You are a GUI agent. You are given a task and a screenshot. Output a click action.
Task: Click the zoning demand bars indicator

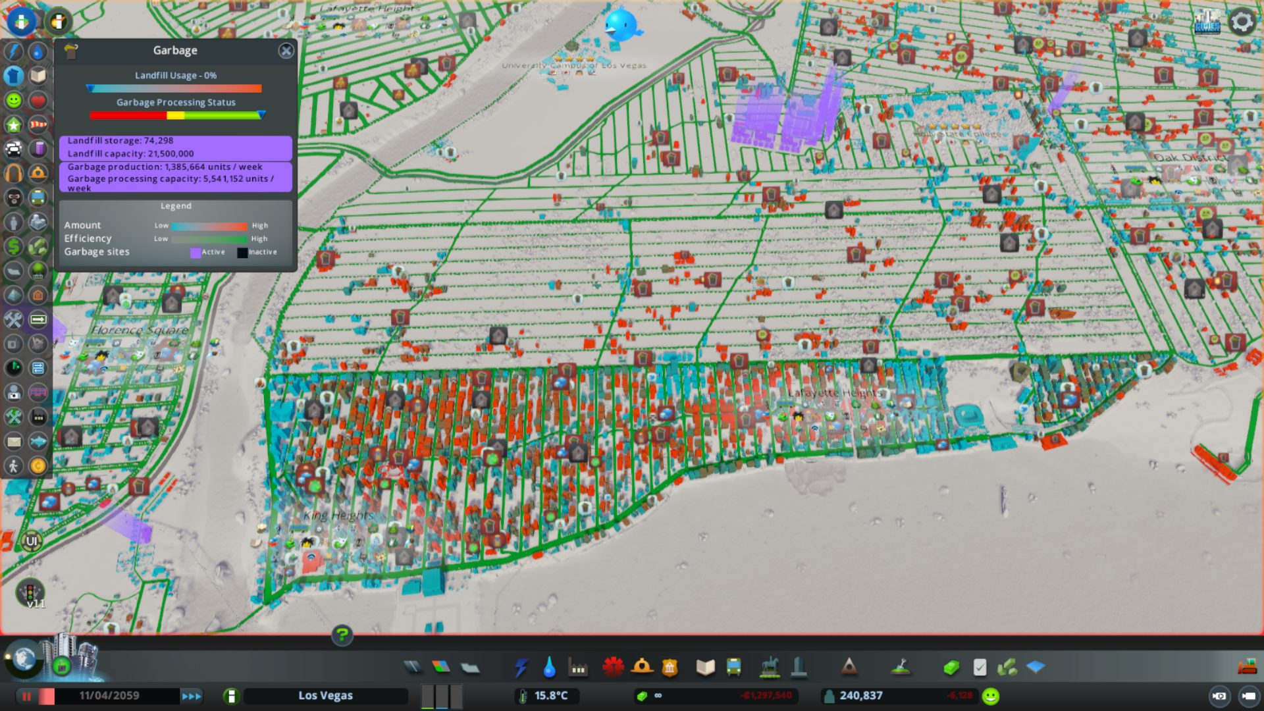coord(442,696)
